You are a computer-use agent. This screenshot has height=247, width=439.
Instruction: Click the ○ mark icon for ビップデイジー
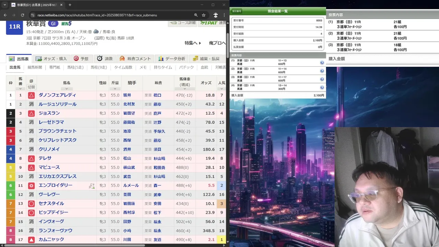point(31,213)
